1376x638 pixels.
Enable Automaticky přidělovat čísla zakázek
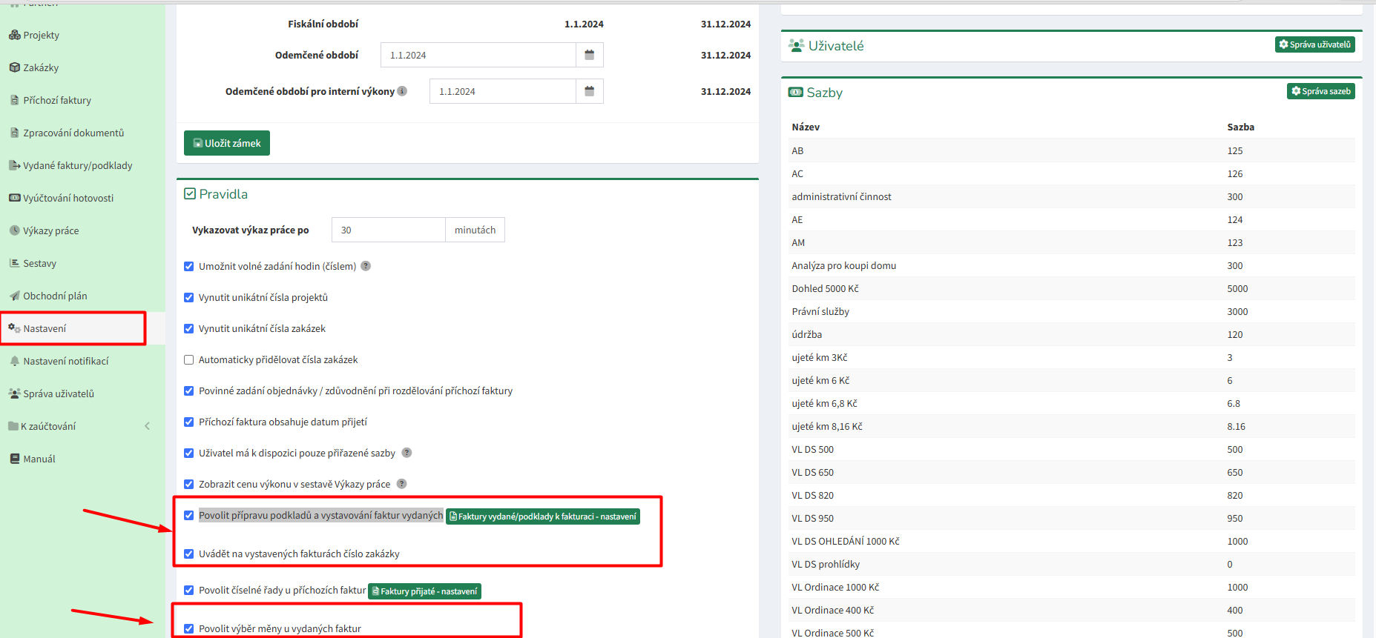(188, 359)
